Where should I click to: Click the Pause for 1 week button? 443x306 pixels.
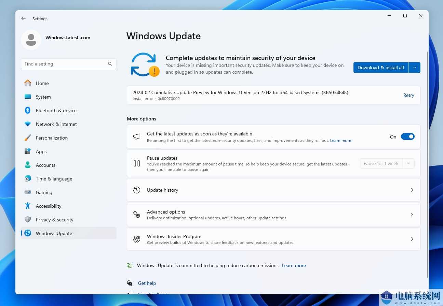(x=381, y=163)
